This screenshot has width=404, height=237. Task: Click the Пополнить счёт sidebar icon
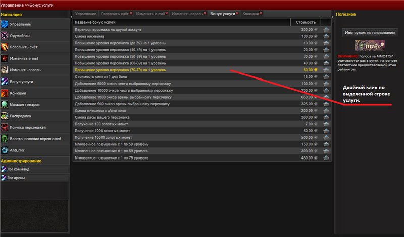pyautogui.click(x=5, y=47)
